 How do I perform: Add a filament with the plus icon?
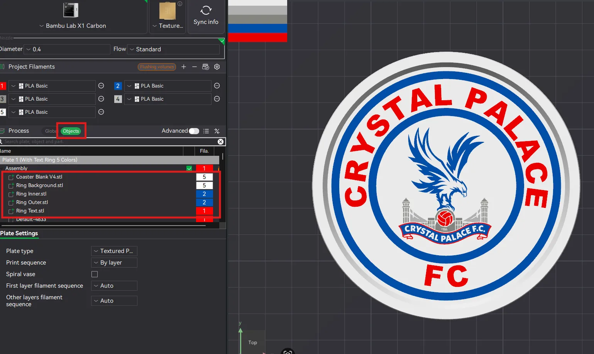pos(184,67)
